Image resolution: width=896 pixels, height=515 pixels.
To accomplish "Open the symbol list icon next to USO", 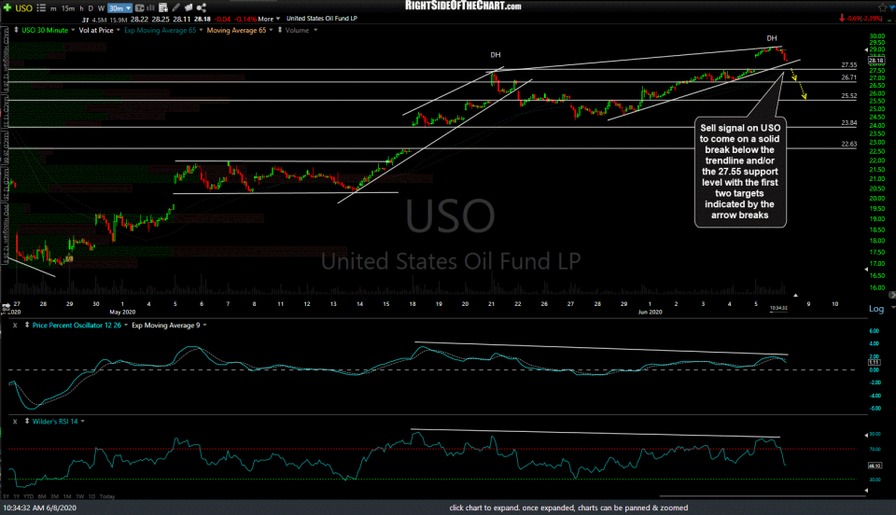I will pyautogui.click(x=43, y=7).
